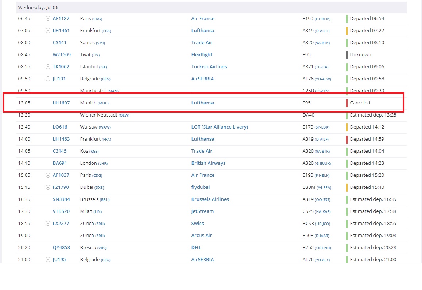Click the flydubai airline link
The width and height of the screenshot is (422, 290).
[200, 187]
